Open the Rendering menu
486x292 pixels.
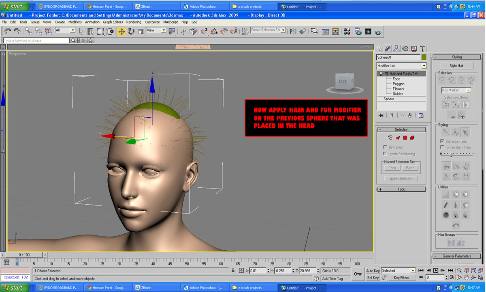click(134, 22)
